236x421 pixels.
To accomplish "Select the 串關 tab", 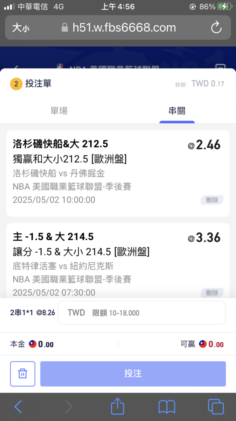I will (177, 111).
